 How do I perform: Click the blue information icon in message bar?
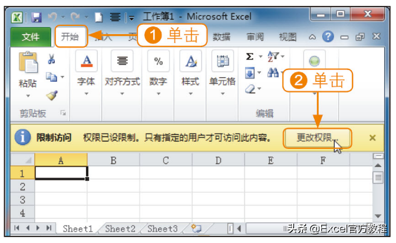(x=22, y=137)
